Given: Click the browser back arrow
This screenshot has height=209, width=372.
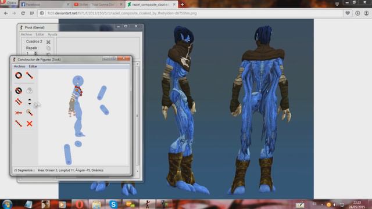Looking at the screenshot, I should click(x=6, y=13).
